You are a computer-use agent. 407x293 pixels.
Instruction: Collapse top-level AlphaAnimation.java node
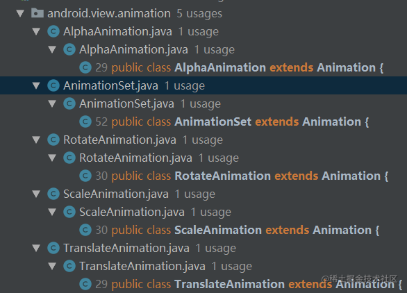point(36,31)
